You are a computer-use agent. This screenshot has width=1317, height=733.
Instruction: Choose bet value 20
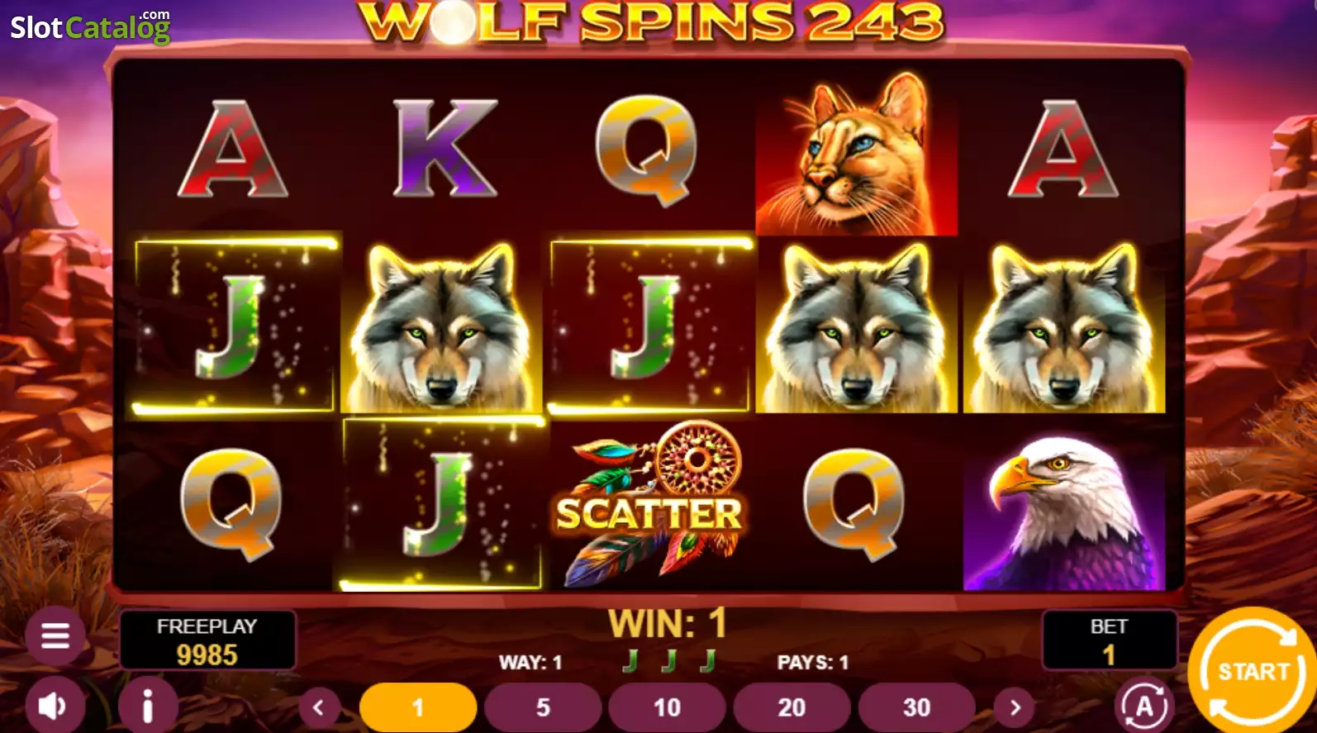[x=792, y=707]
